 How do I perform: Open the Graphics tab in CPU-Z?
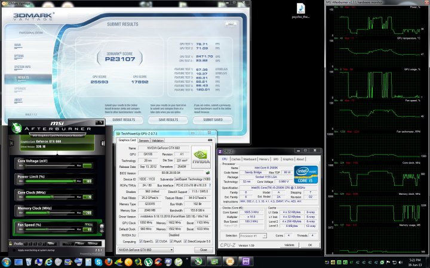pyautogui.click(x=288, y=159)
